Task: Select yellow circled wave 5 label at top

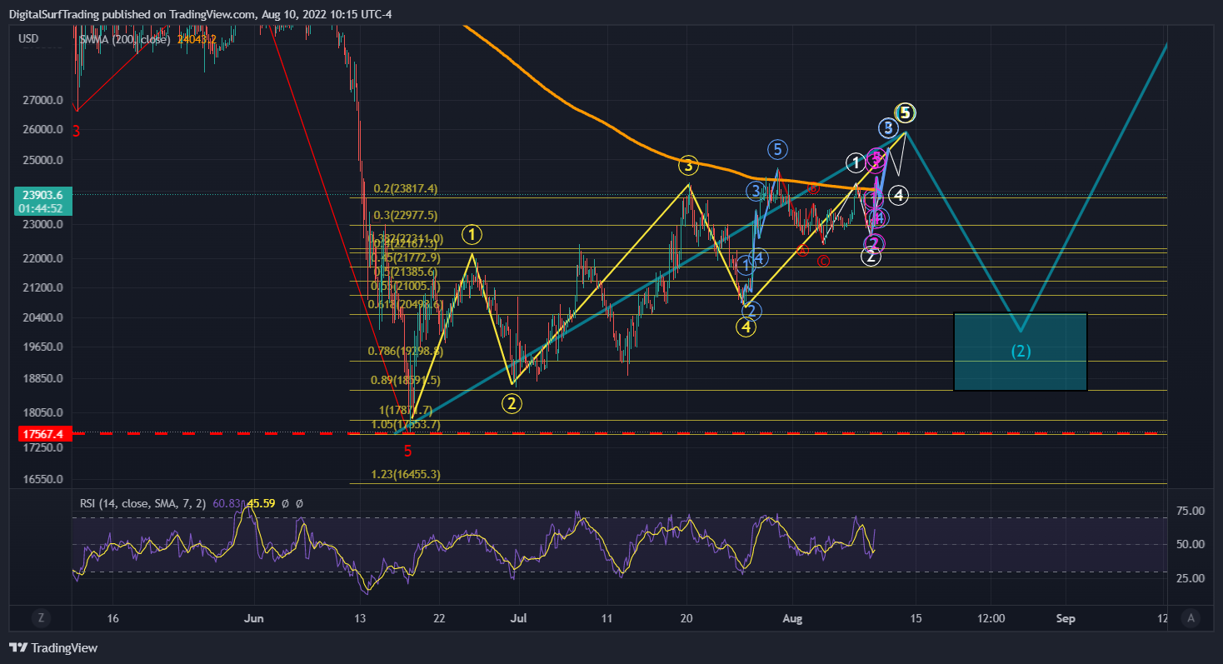Action: tap(906, 112)
